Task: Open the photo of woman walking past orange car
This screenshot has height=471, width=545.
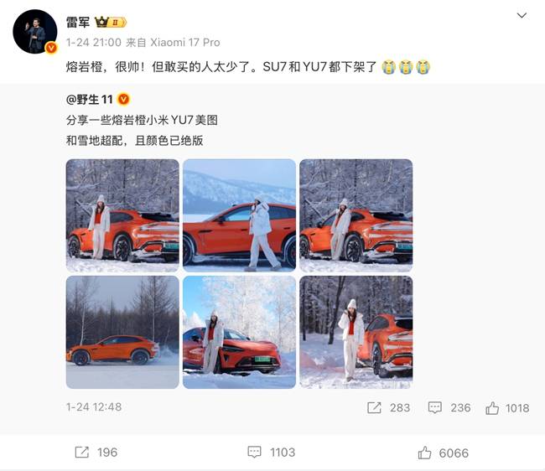Action: pos(240,215)
